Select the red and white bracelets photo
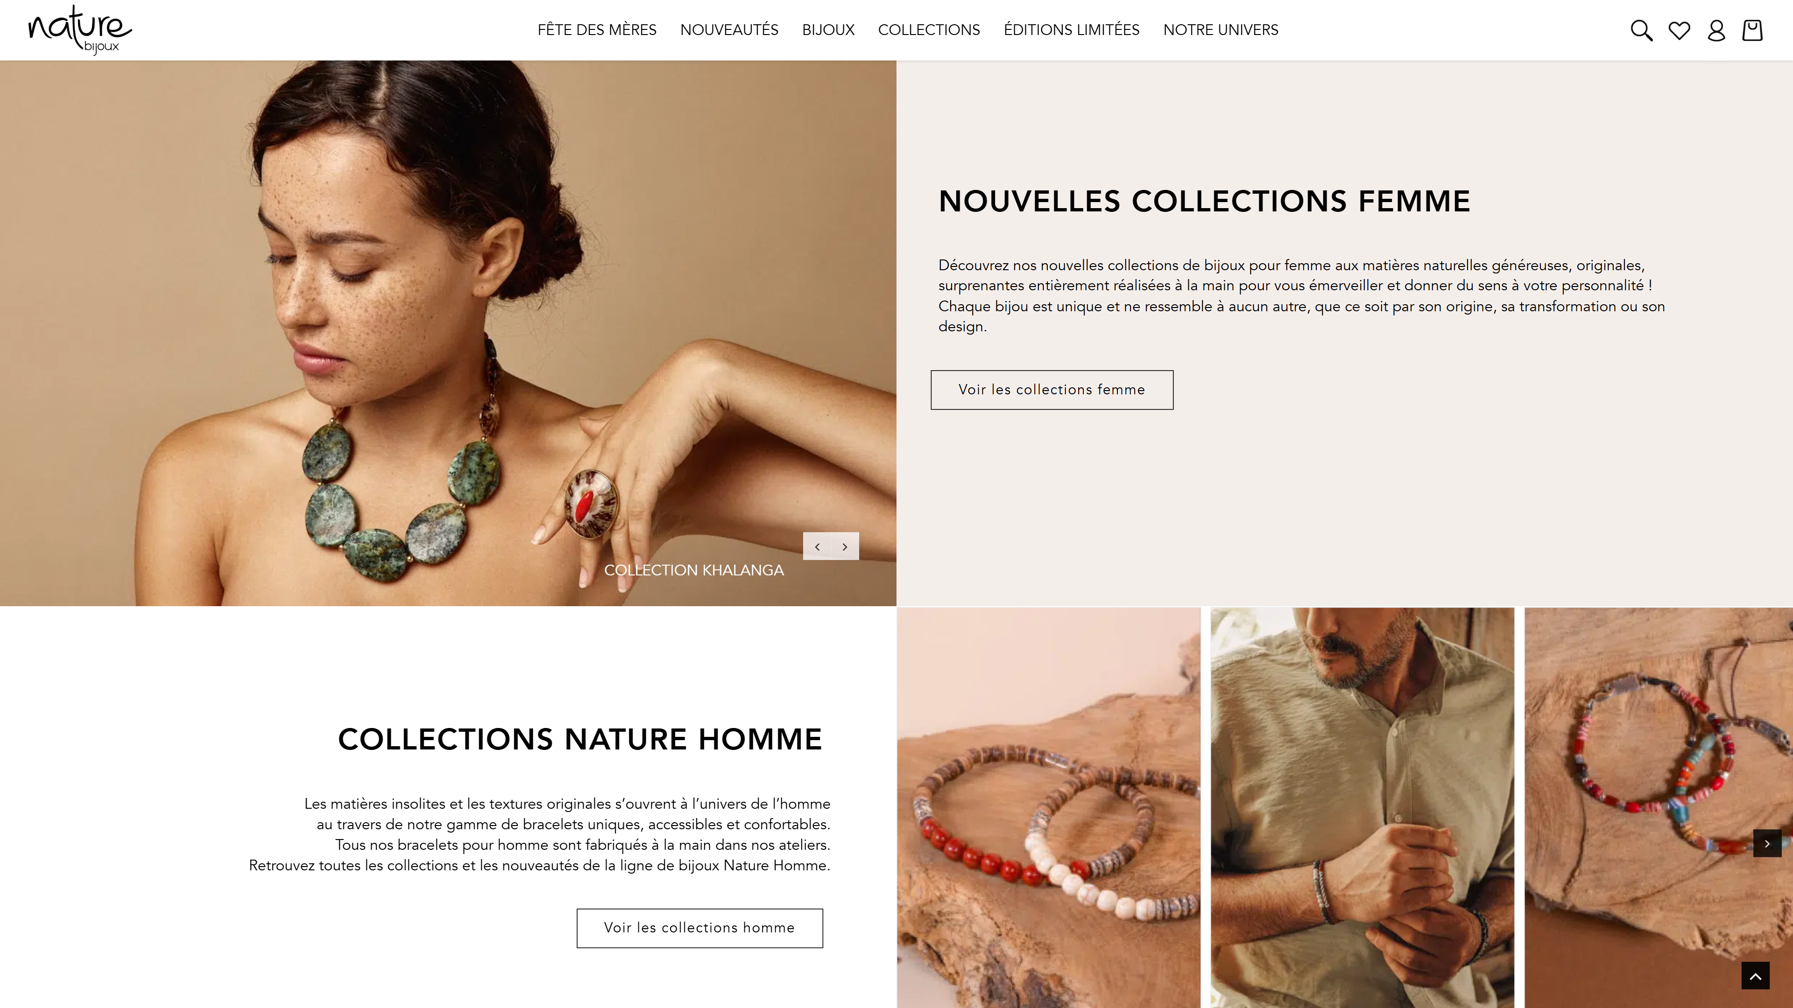 (x=1048, y=808)
